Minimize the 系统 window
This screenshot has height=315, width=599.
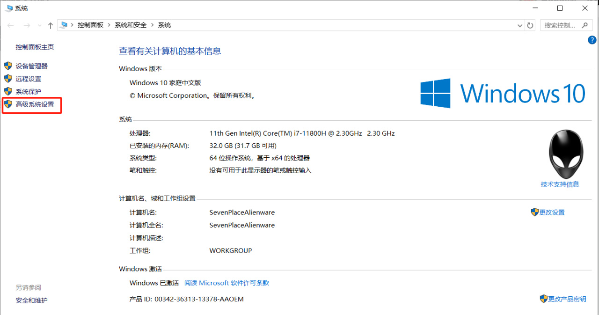tap(535, 8)
